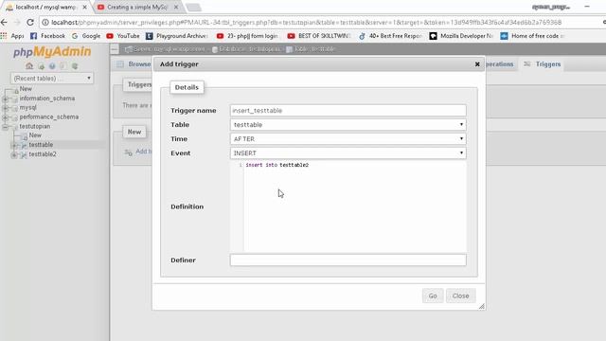Close the localhost browser tab
This screenshot has width=606, height=341.
84,7
